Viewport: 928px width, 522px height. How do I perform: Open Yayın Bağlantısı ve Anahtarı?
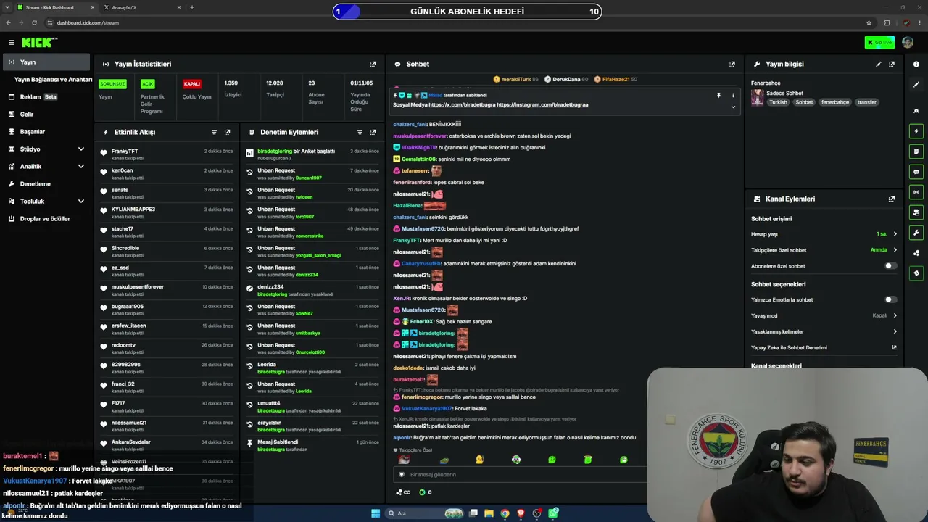(x=53, y=80)
